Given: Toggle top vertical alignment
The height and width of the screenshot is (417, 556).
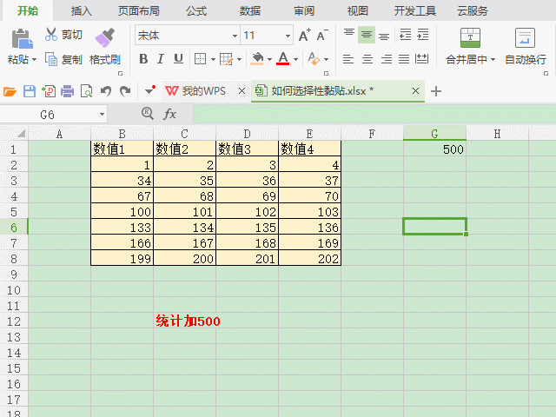Looking at the screenshot, I should pos(349,35).
